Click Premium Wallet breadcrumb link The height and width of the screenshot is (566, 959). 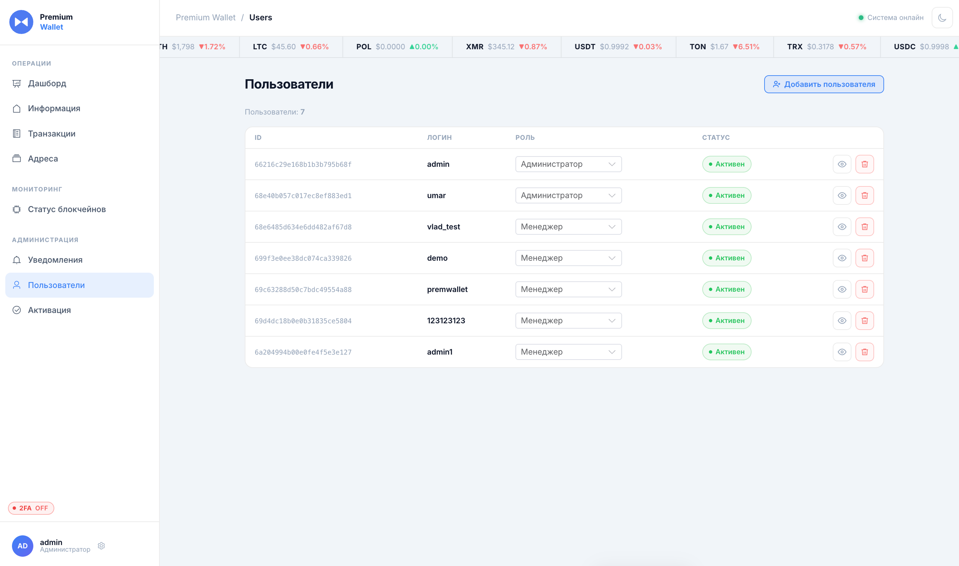coord(205,18)
